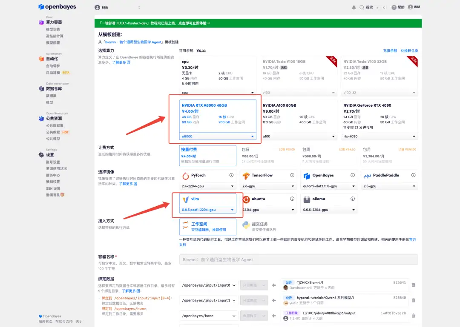Open the rtx-4090 version dropdown
The width and height of the screenshot is (460, 327).
(x=379, y=136)
